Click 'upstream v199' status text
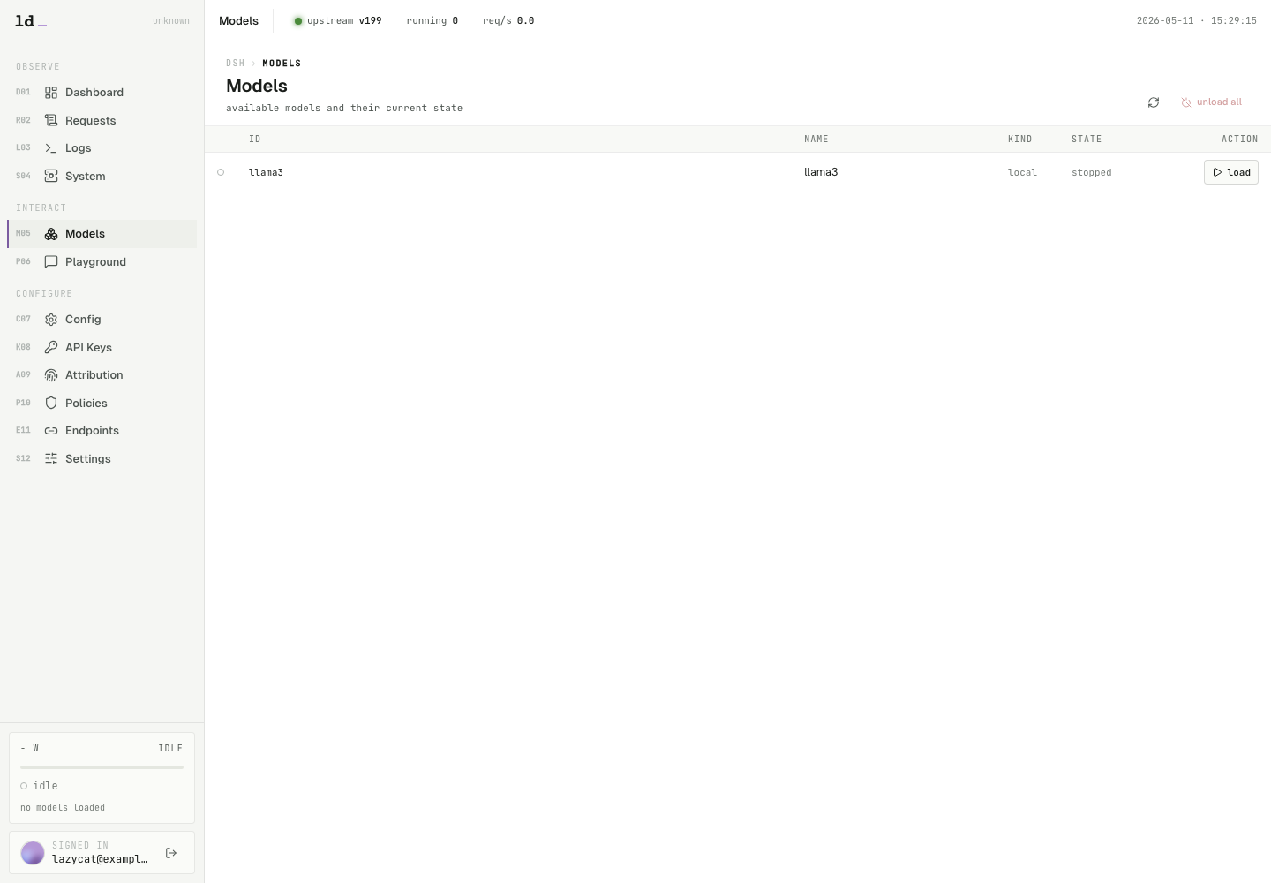 pos(344,21)
